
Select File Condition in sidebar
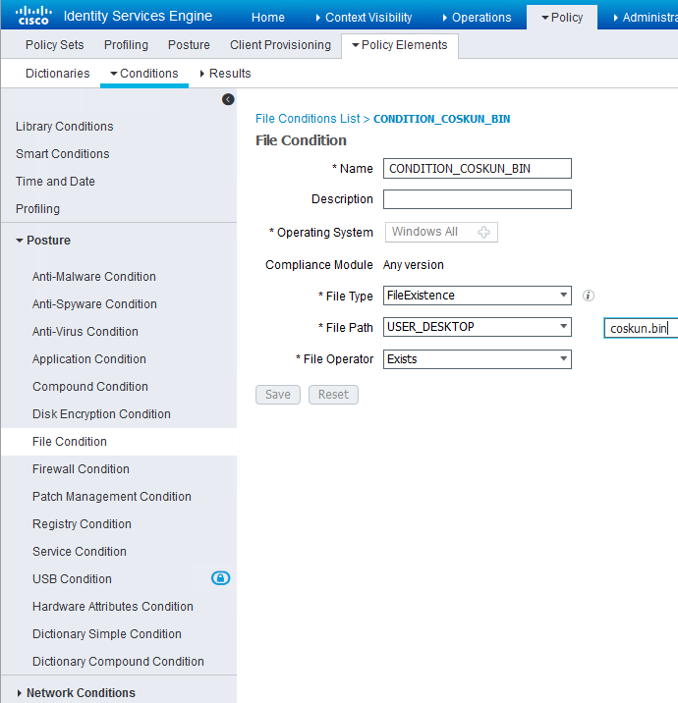tap(70, 442)
